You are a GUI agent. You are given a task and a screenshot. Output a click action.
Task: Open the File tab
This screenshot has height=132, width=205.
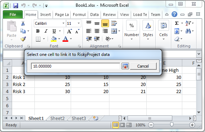click(x=12, y=15)
